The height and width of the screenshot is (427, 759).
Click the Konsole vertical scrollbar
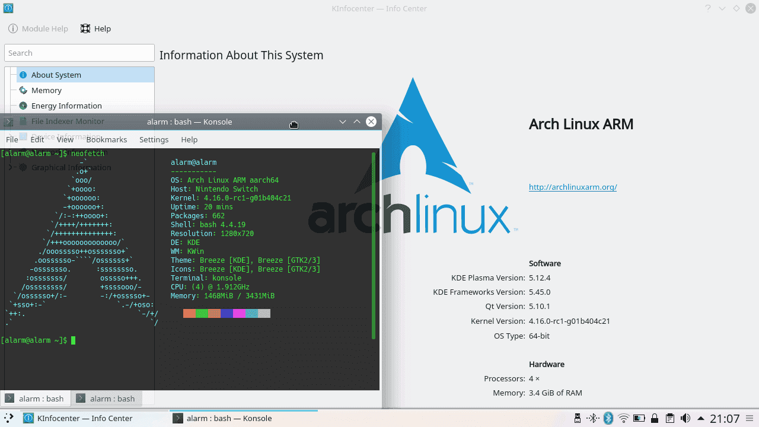pos(374,246)
